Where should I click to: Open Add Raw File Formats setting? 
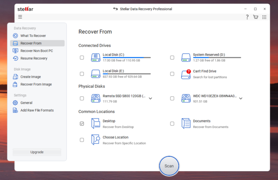[x=37, y=110]
